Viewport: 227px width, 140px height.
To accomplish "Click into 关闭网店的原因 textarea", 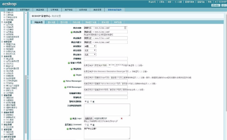I will tap(107, 110).
